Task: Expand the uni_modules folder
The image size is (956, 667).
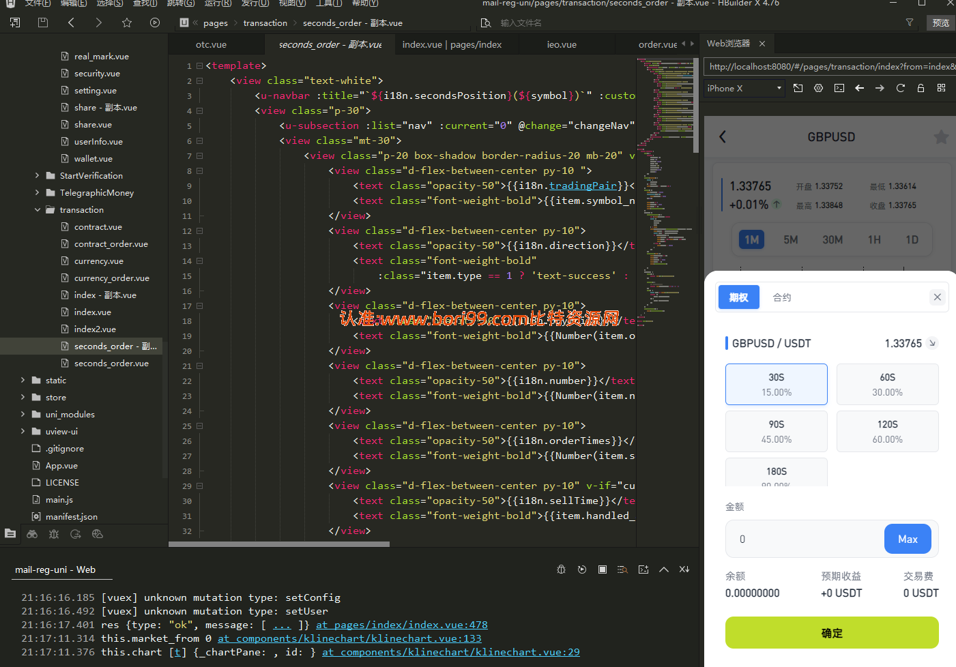Action: pos(23,415)
